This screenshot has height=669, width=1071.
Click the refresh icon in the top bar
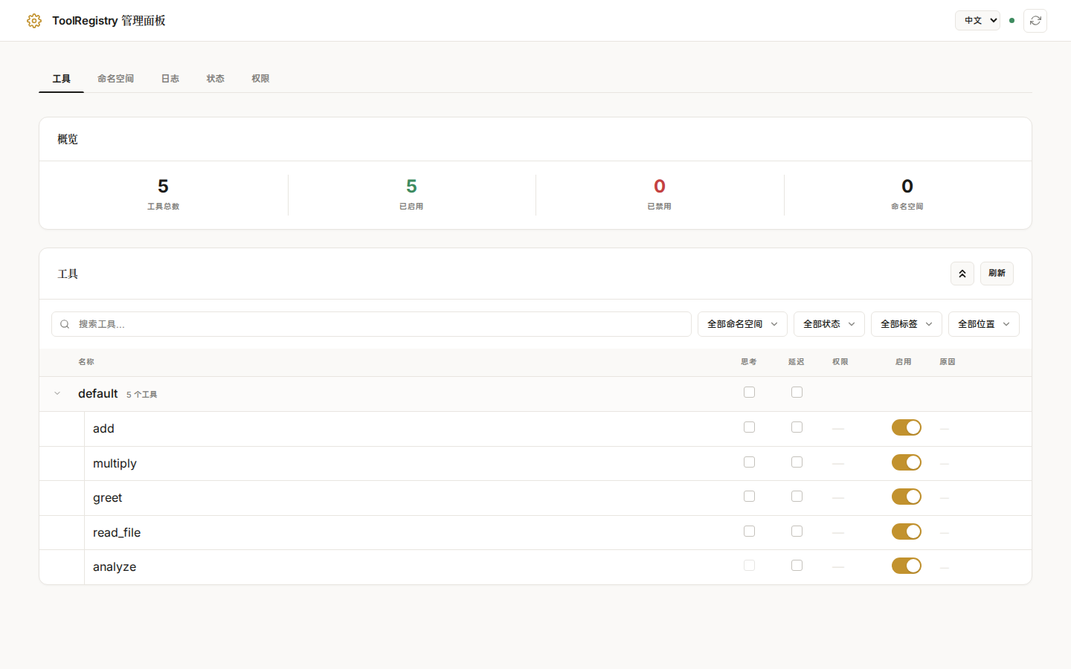pos(1035,21)
